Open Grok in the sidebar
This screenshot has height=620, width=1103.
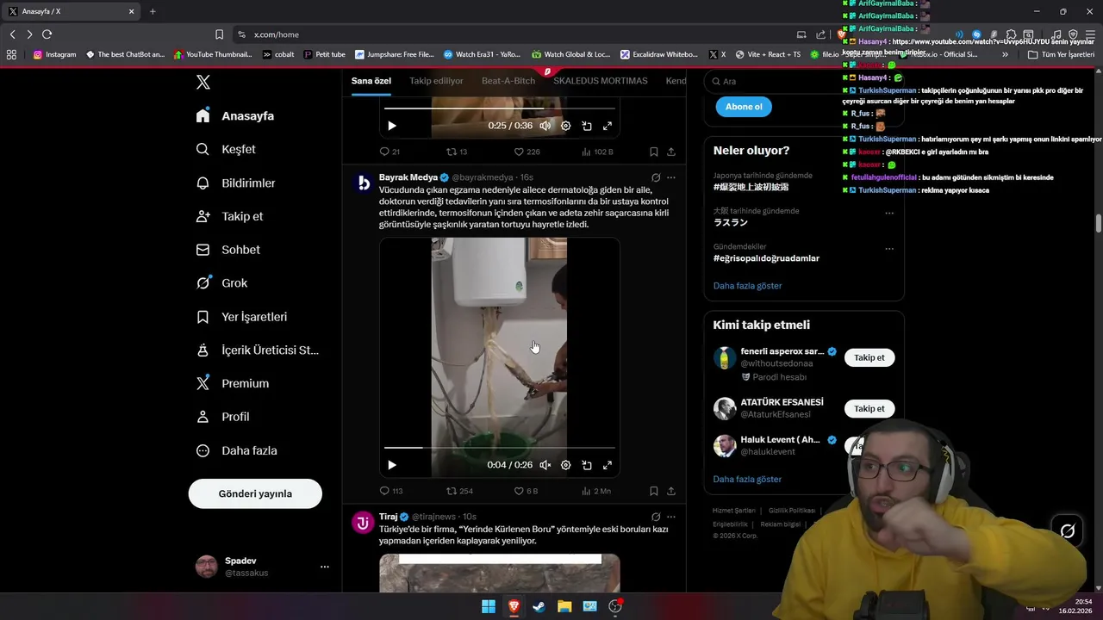coord(221,282)
